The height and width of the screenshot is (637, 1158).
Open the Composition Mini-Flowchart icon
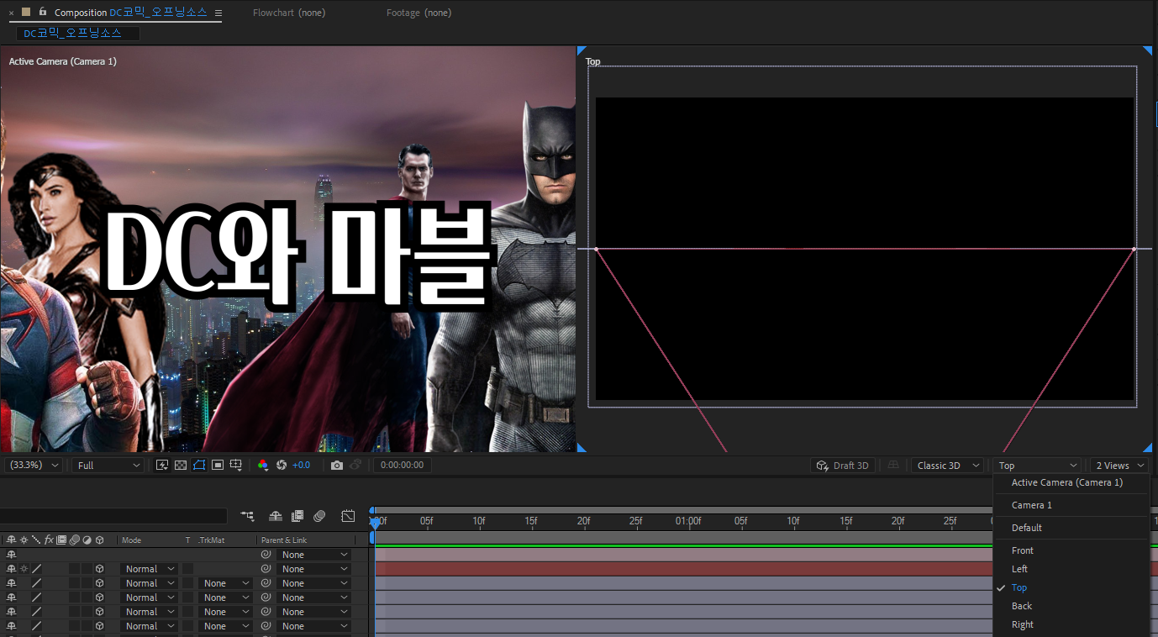pos(247,516)
